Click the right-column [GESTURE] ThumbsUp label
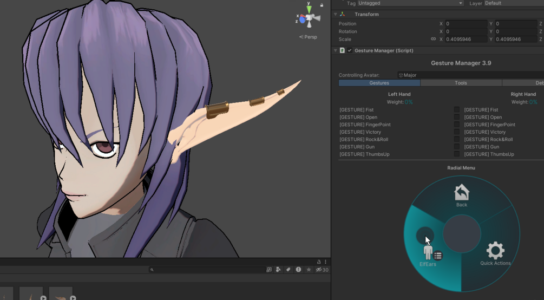Image resolution: width=544 pixels, height=300 pixels. (x=489, y=154)
